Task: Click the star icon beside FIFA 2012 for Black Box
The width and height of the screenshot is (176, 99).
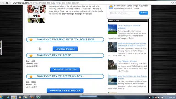Action: (x=31, y=76)
